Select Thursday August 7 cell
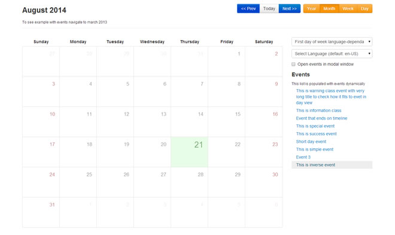Image resolution: width=395 pixels, height=235 pixels. click(190, 91)
